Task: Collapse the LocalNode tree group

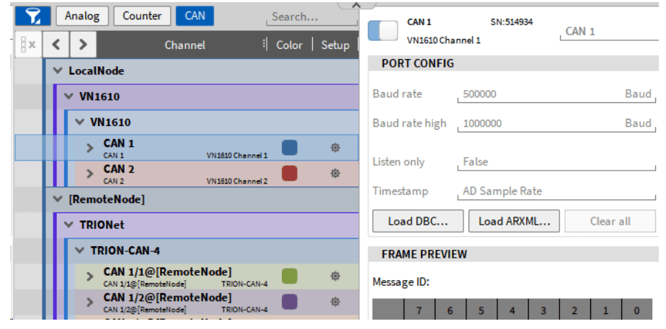Action: (x=58, y=71)
